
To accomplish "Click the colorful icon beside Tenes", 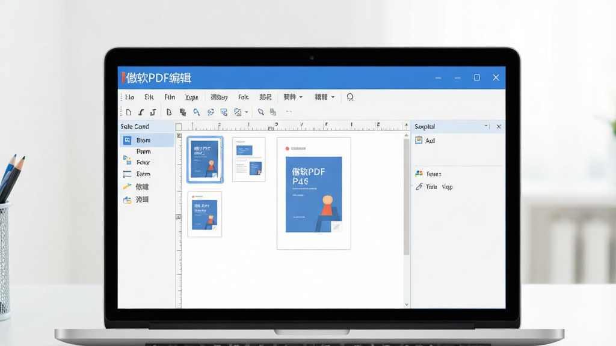I will pos(419,174).
